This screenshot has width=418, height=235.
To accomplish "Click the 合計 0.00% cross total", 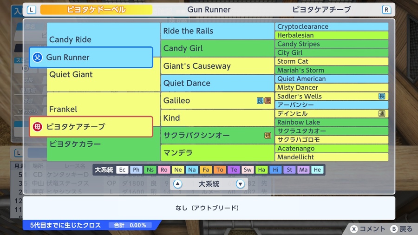I will (130, 225).
